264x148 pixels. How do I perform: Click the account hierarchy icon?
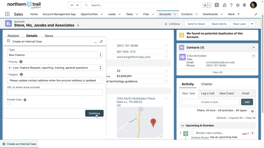pos(78,25)
